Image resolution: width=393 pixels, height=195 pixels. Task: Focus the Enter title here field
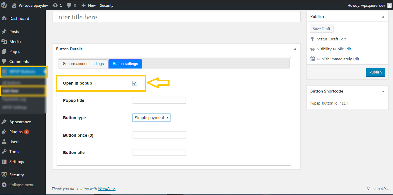[176, 17]
